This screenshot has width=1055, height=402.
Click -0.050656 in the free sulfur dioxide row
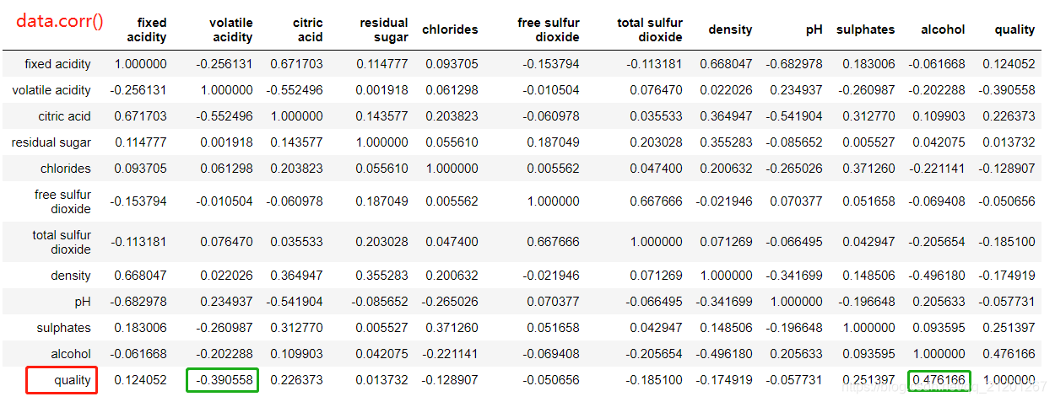(1007, 201)
